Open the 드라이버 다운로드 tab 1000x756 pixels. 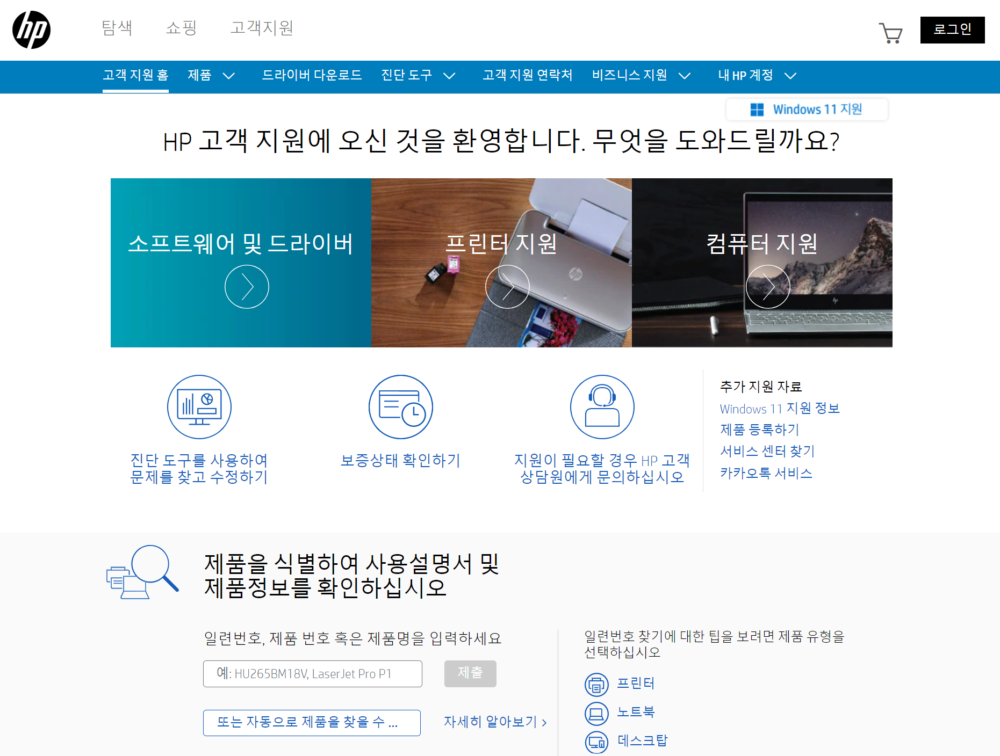tap(313, 76)
